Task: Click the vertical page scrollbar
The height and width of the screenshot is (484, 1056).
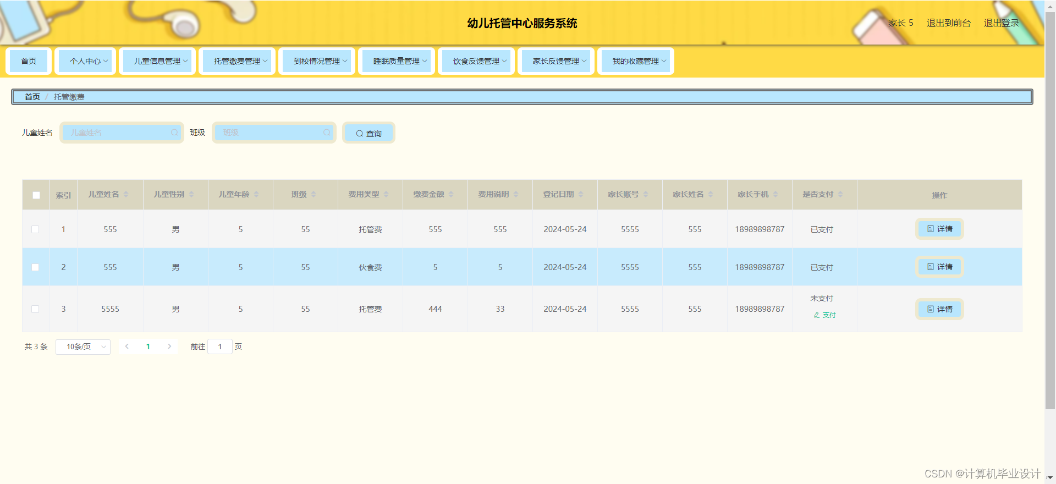Action: (1050, 211)
